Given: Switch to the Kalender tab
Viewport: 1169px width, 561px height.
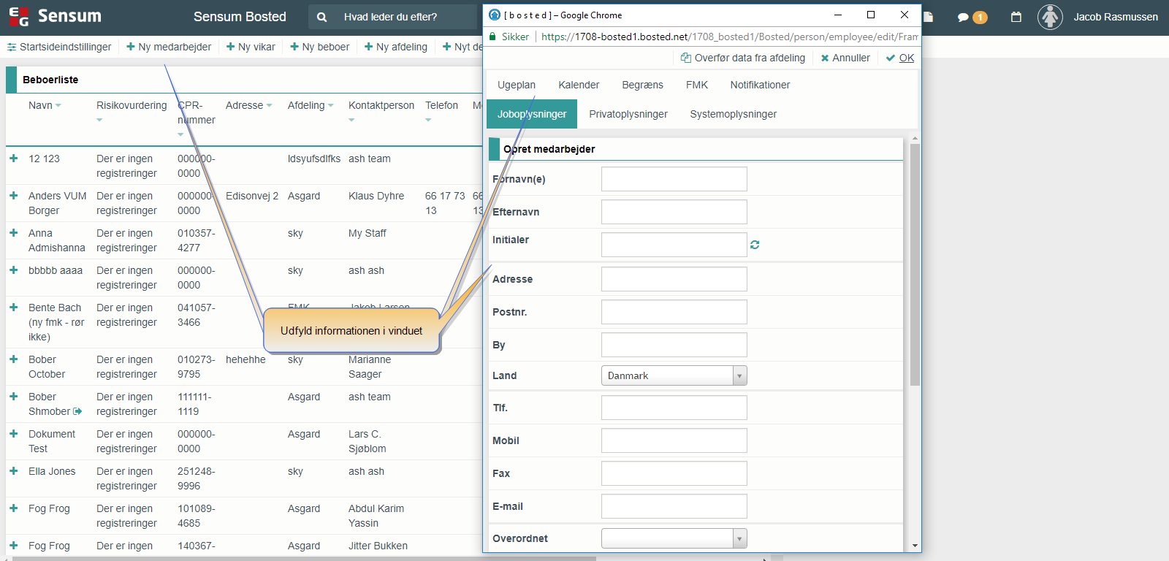Looking at the screenshot, I should [579, 85].
